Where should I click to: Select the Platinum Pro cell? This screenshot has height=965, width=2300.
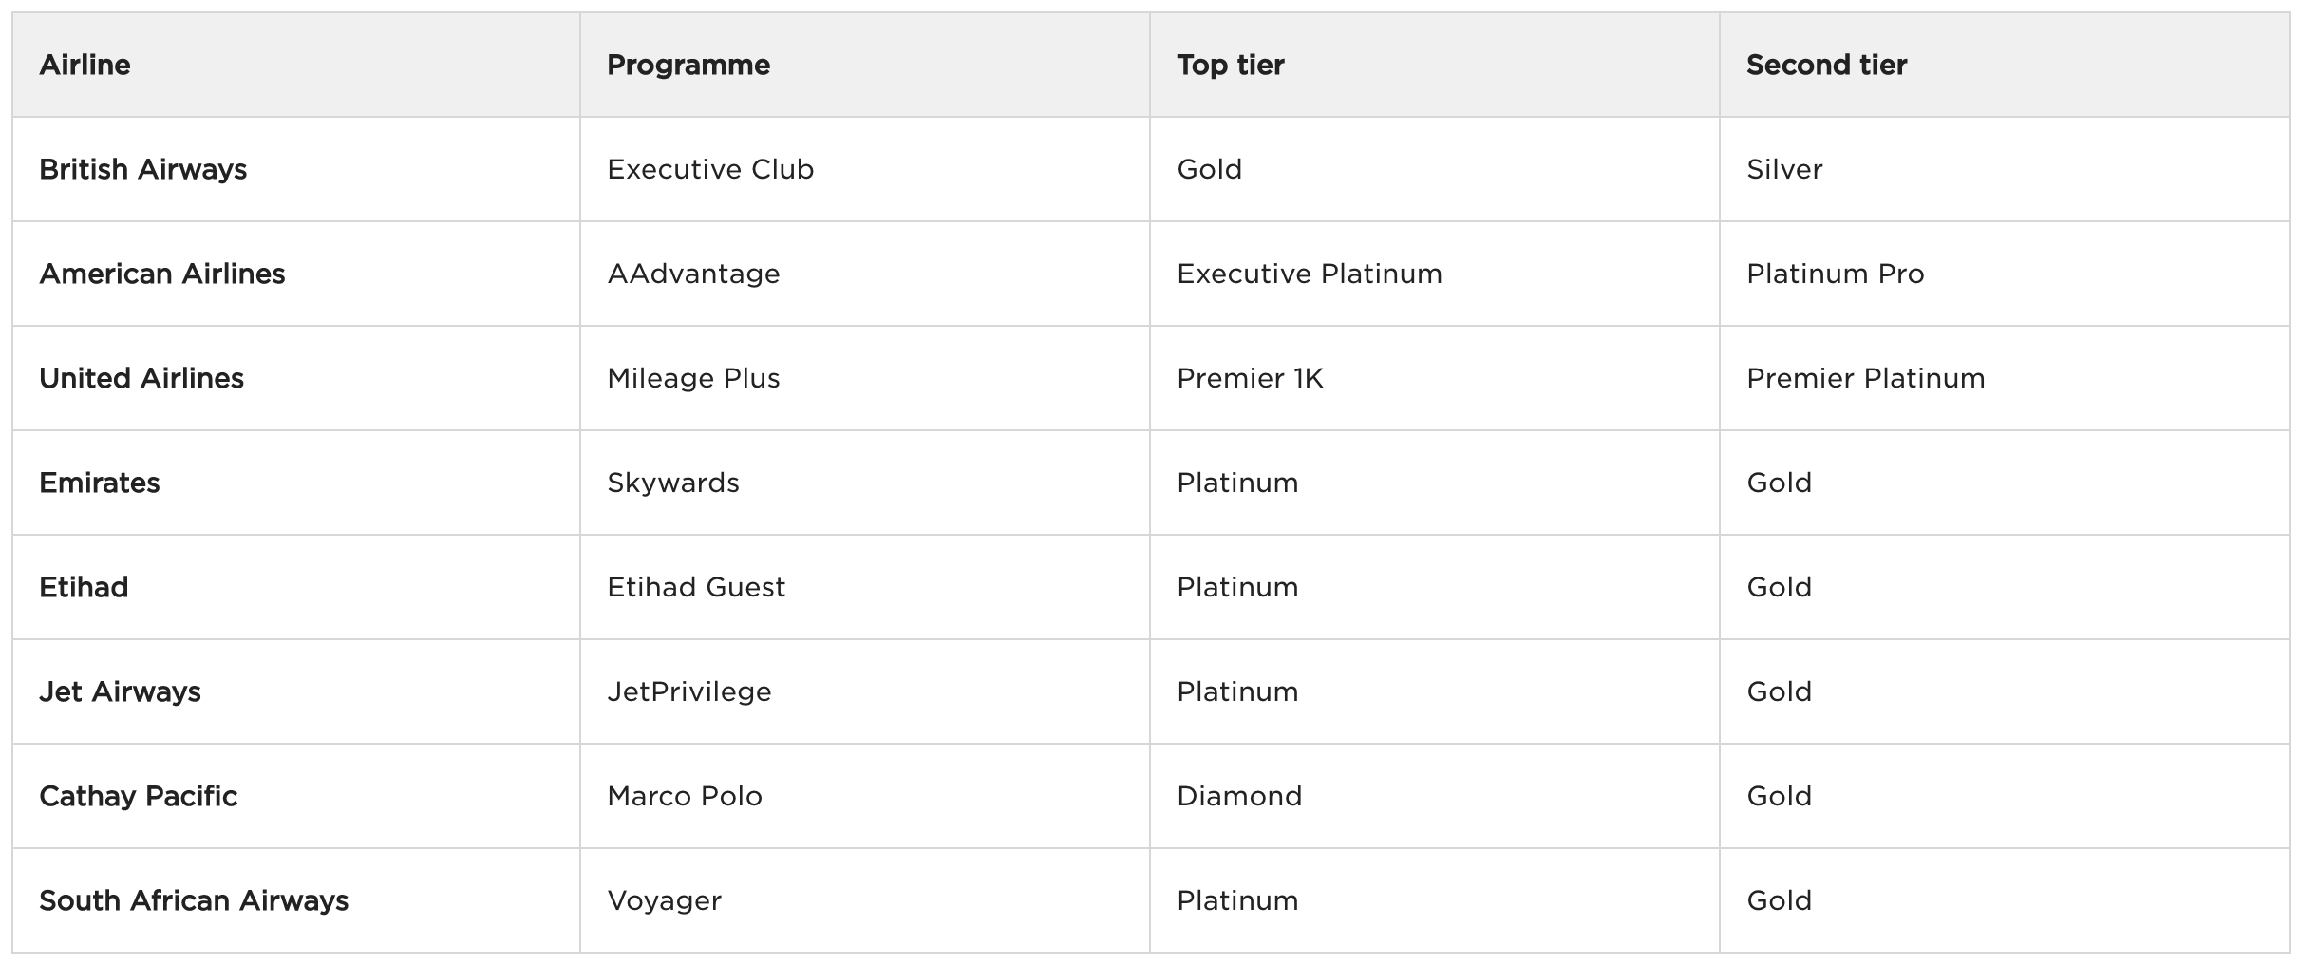pos(1835,274)
